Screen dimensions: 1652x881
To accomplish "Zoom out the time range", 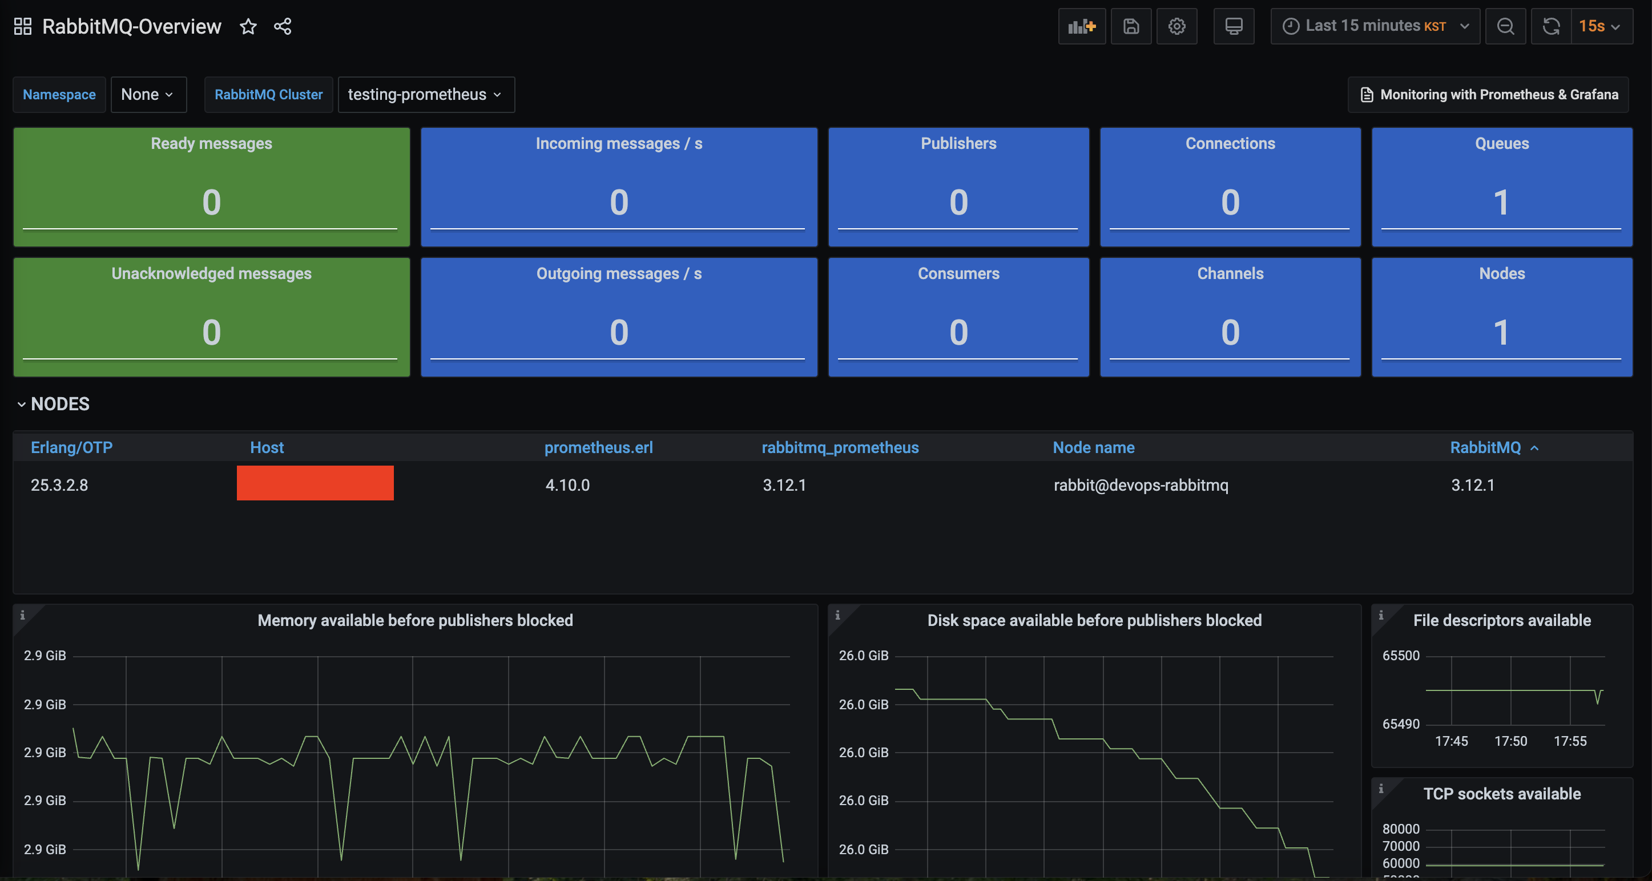I will click(1505, 26).
